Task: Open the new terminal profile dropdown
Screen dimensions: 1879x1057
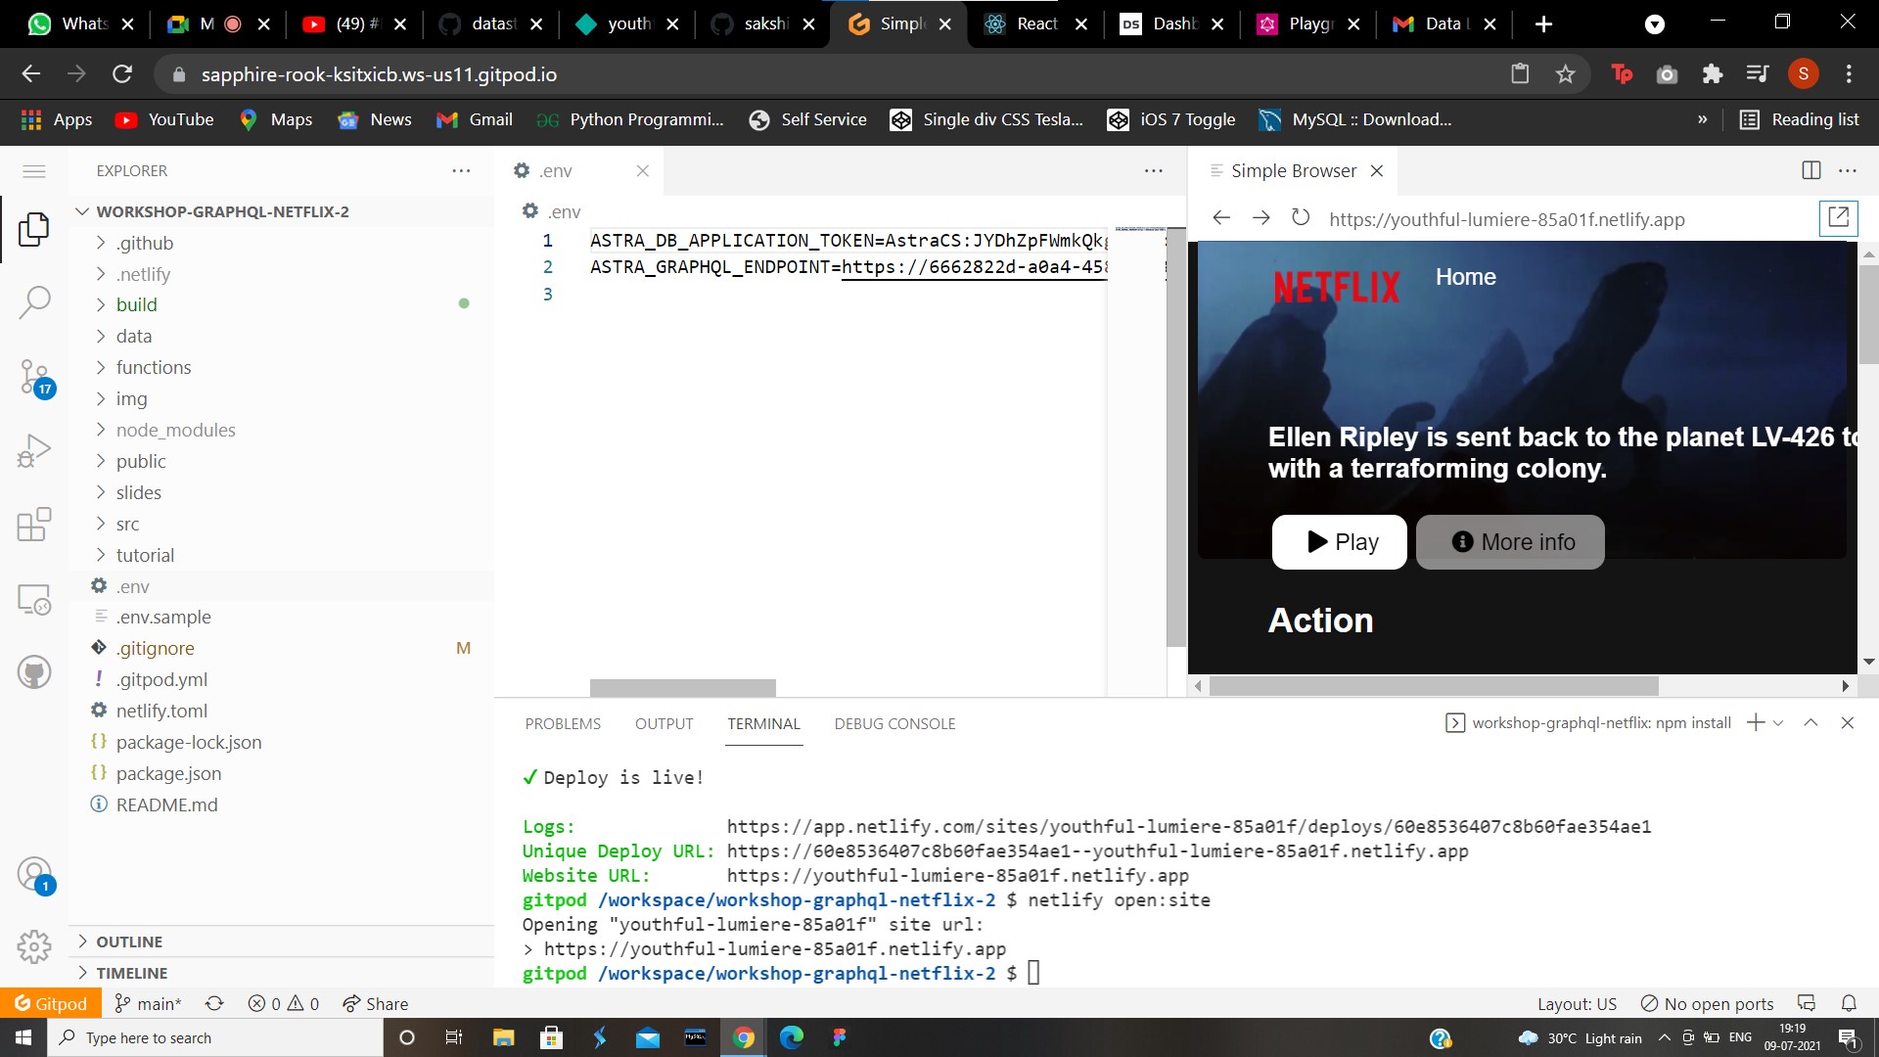Action: pos(1776,723)
